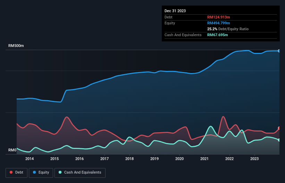
Task: Toggle the Debt series legend button
Action: click(x=17, y=173)
